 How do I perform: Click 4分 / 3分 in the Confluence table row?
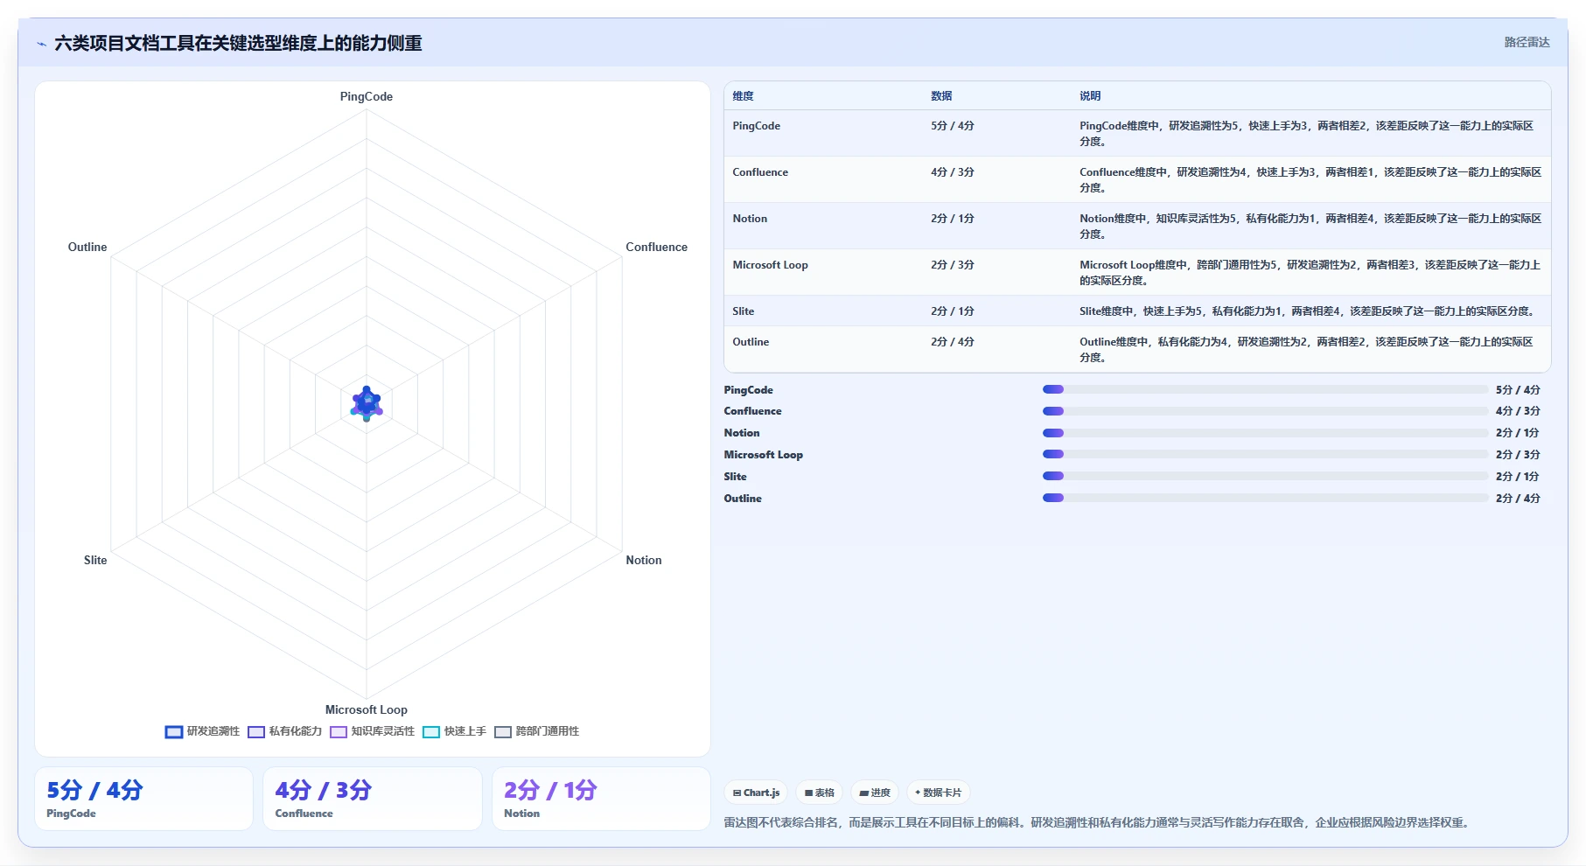953,172
